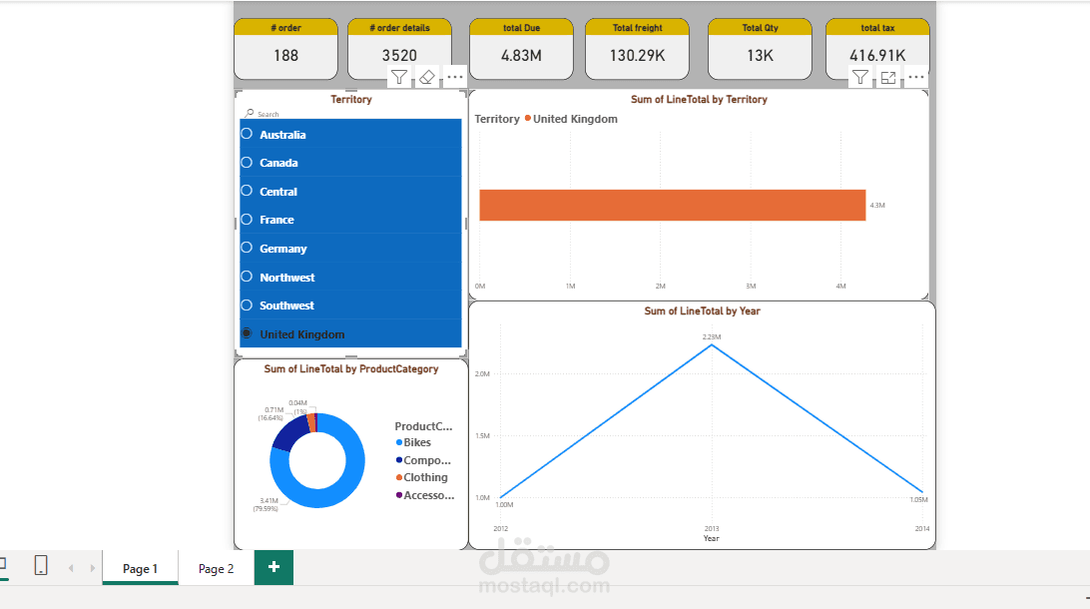Open the filter icon on the order details card

399,77
